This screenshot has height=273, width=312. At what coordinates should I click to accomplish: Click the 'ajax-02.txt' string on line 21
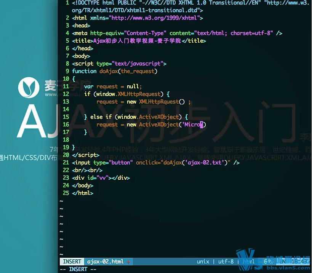[205, 163]
